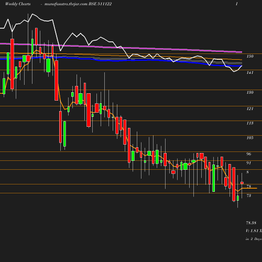Click the 105 price axis label
Viewport: 262px width, 262px height.
tap(250, 138)
